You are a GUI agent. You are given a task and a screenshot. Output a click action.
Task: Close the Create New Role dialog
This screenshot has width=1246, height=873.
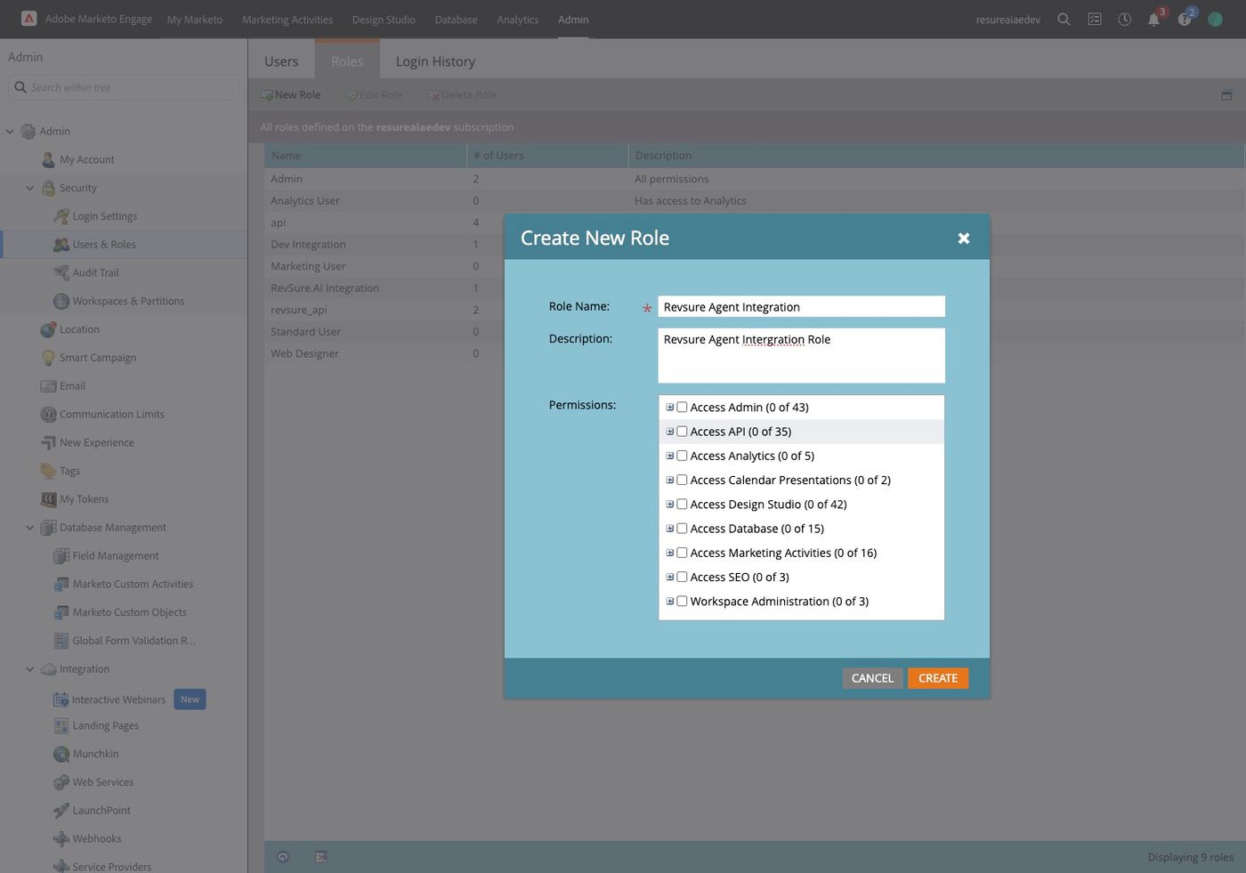point(964,238)
